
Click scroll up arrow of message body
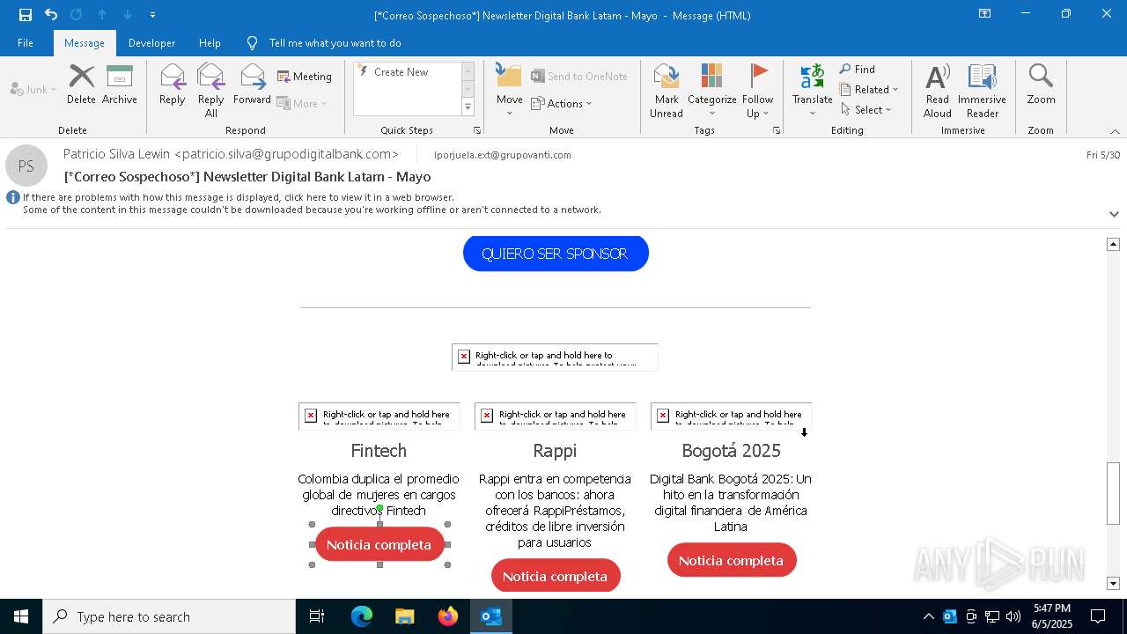pos(1113,244)
